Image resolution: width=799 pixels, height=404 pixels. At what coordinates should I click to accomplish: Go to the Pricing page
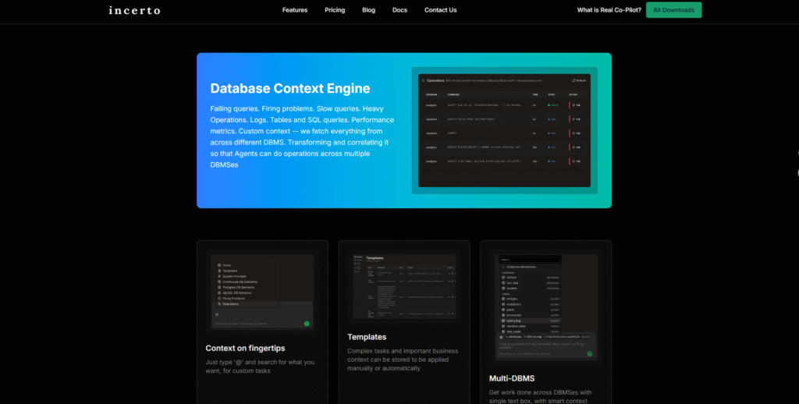click(335, 10)
